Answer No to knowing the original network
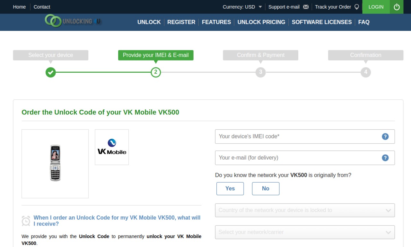Image resolution: width=411 pixels, height=247 pixels. 266,188
